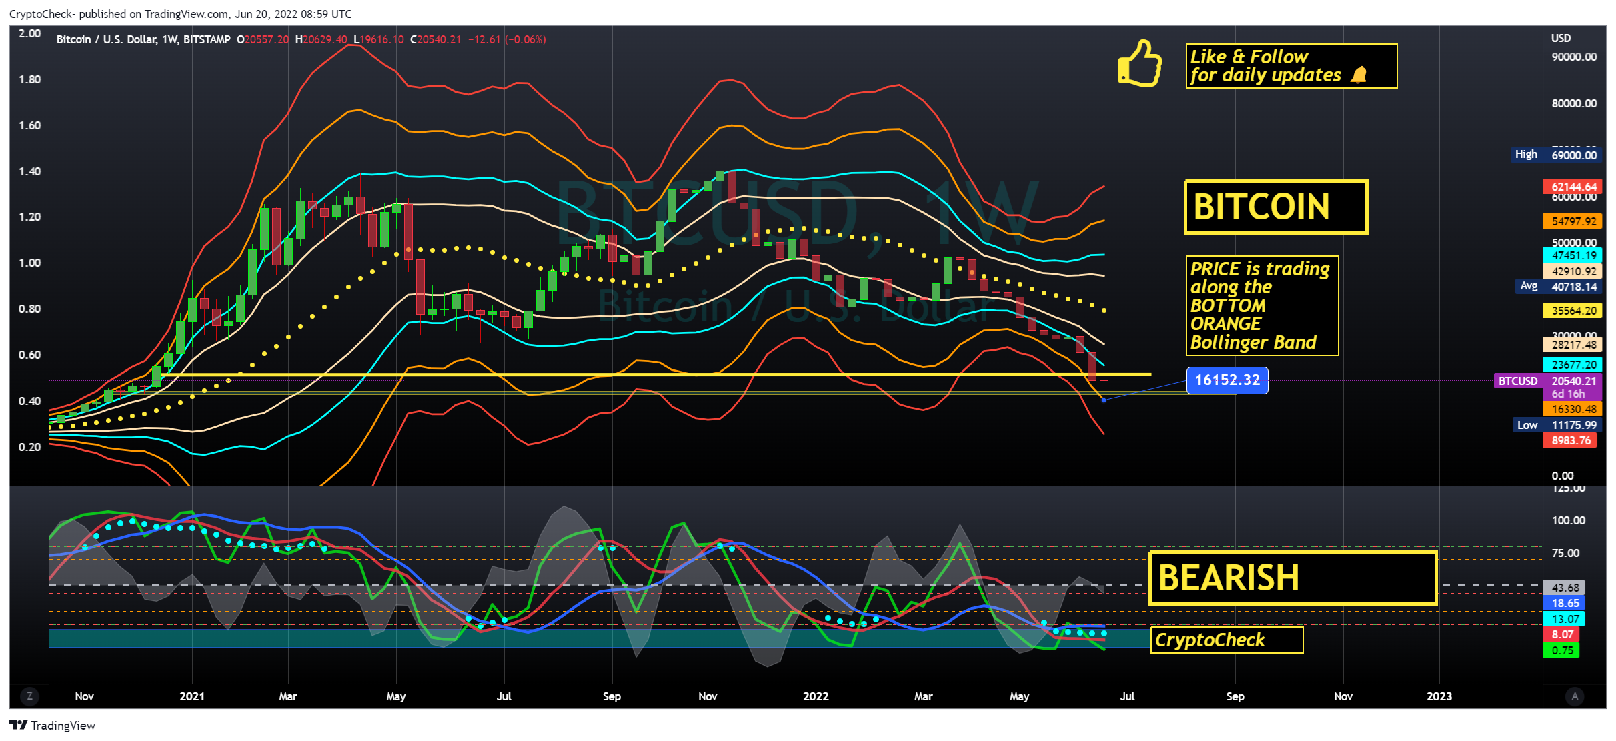The image size is (1616, 741).
Task: Click the 42910.92 price label
Action: [x=1573, y=271]
